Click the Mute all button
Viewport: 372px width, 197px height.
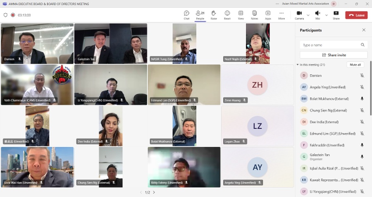[x=355, y=65]
